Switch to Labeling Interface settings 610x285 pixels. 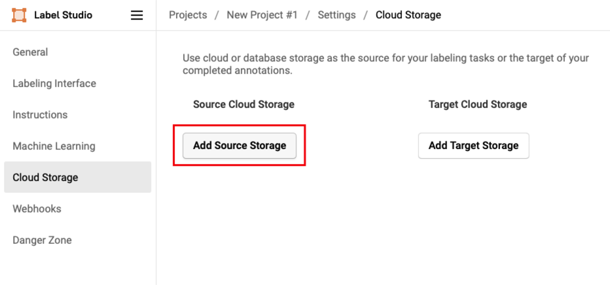pyautogui.click(x=54, y=84)
